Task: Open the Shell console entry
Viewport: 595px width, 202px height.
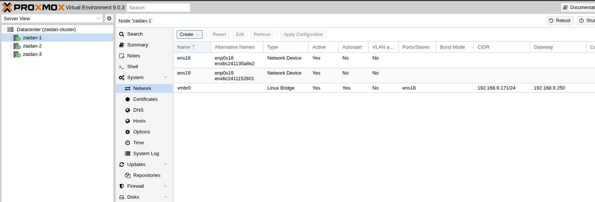Action: click(133, 67)
